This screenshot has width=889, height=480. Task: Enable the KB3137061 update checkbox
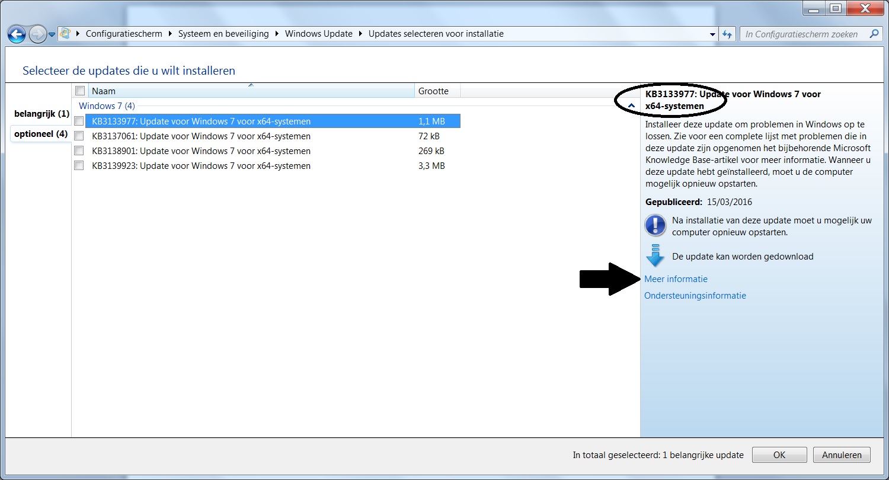click(79, 136)
